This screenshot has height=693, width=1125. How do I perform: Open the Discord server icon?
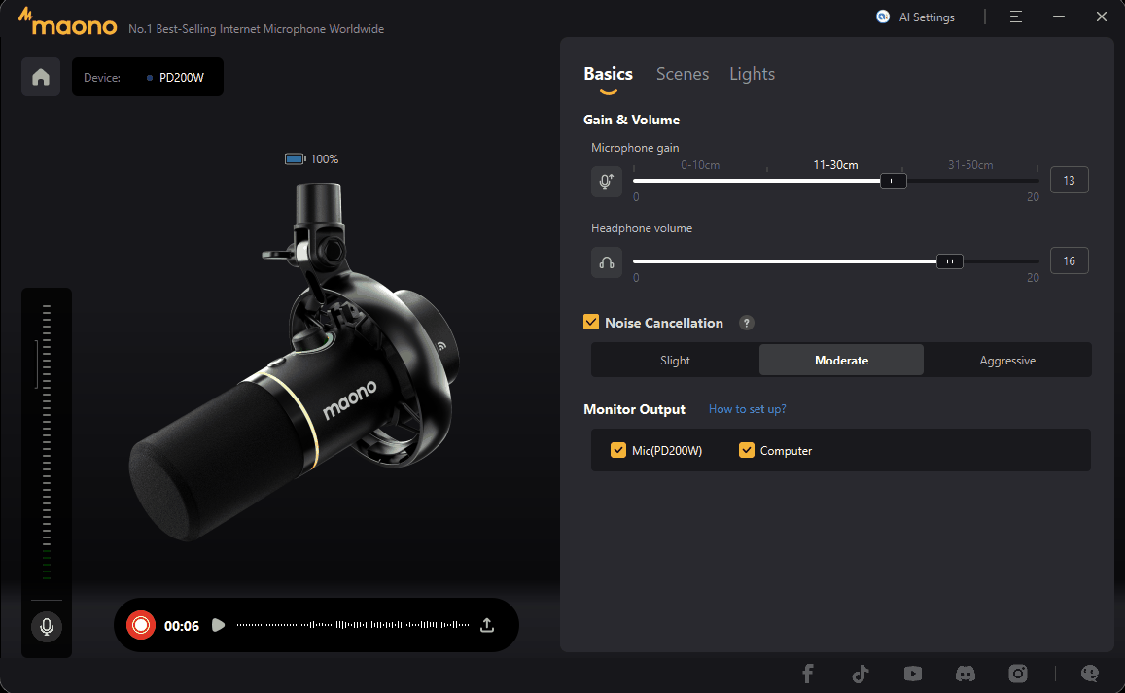pyautogui.click(x=966, y=674)
